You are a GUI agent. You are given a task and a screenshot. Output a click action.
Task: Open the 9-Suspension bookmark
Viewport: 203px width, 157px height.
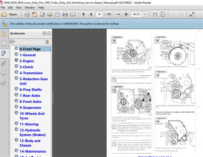[x=30, y=108]
